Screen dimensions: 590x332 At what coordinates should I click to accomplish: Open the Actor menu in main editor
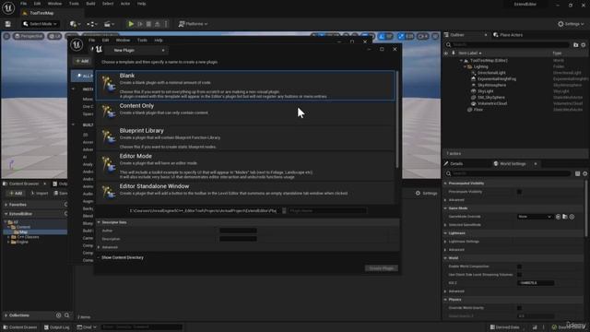click(x=125, y=4)
